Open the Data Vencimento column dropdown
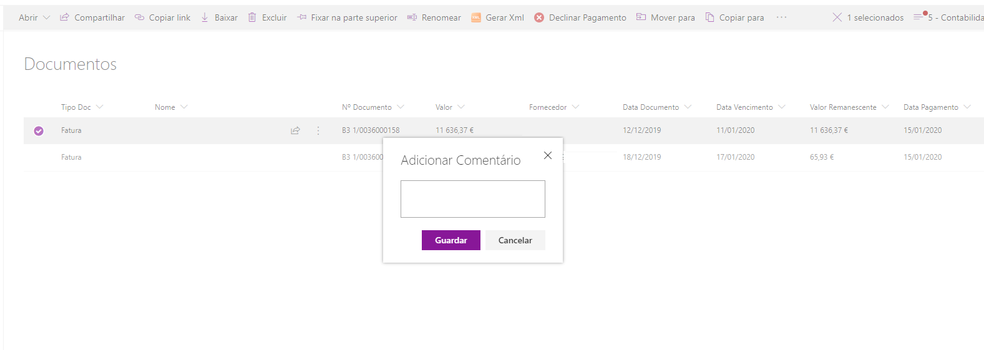This screenshot has height=350, width=984. (x=782, y=107)
